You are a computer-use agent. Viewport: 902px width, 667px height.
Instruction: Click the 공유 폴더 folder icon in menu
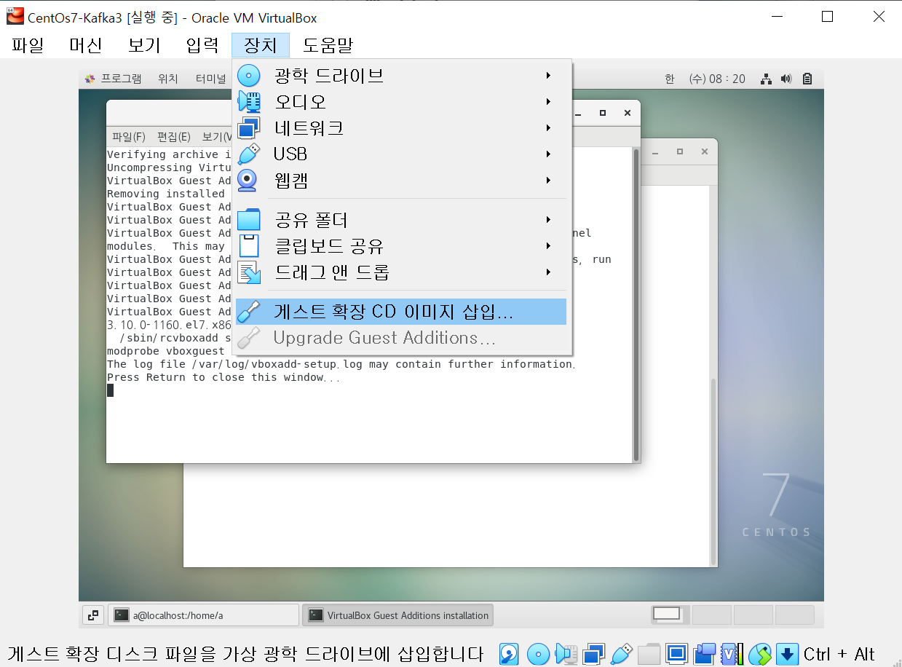(249, 220)
